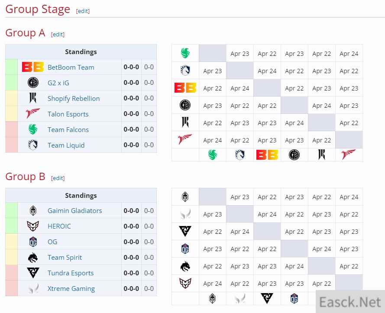385x313 pixels.
Task: Open the BetBoom Team page link
Action: click(x=71, y=68)
